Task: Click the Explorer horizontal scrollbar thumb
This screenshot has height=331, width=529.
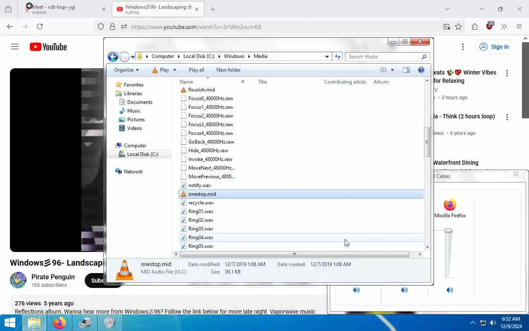Action: (x=294, y=254)
